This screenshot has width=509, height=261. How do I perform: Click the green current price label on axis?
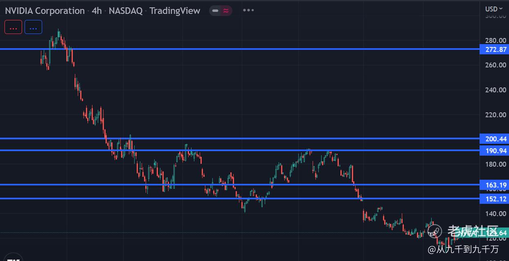tap(494, 233)
